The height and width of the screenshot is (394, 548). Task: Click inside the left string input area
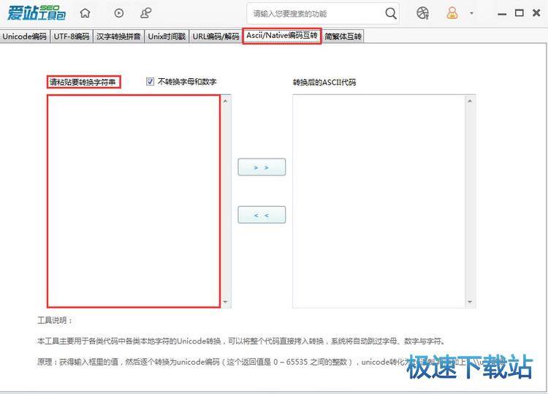(x=134, y=201)
